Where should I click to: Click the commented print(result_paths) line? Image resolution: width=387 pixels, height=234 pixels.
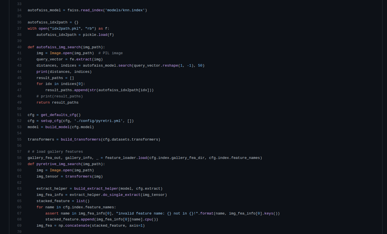coord(59,96)
